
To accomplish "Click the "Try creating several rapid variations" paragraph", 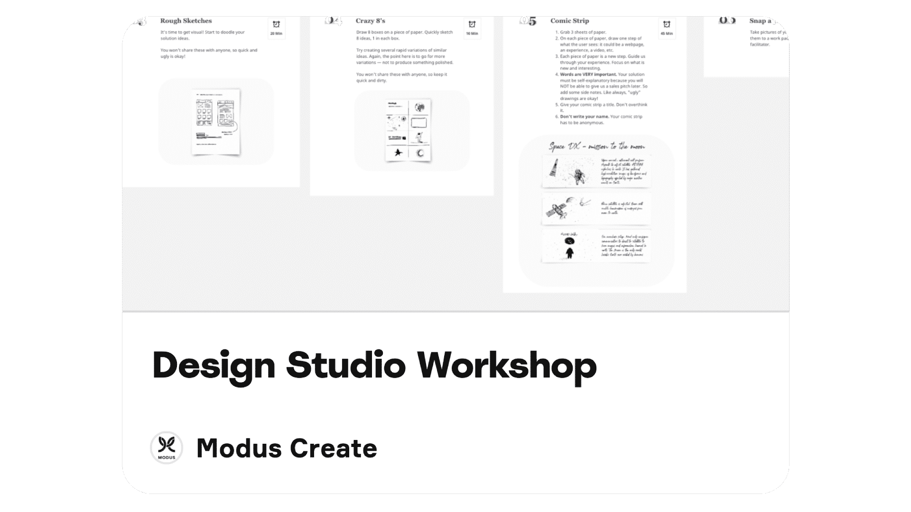I will (x=404, y=56).
